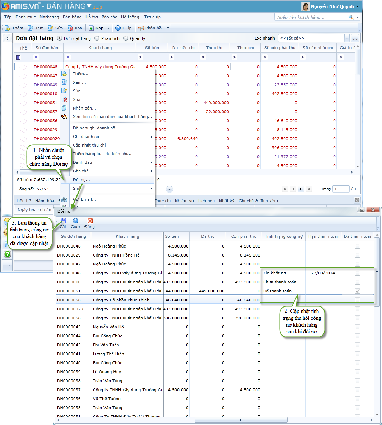The height and width of the screenshot is (425, 382).
Task: Click the Xóa (delete) toolbar icon
Action: tap(71, 28)
